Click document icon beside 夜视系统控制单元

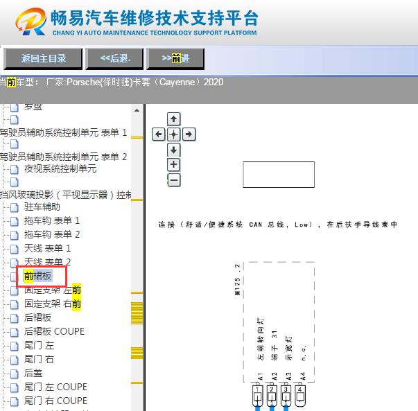point(14,169)
